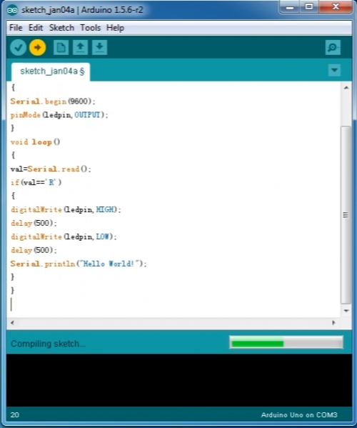Click the Arduino logo in the title bar
The width and height of the screenshot is (357, 428).
pos(12,10)
